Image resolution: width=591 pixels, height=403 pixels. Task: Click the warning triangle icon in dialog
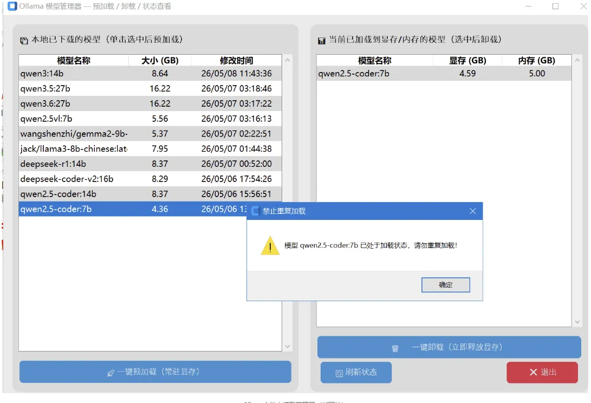(x=270, y=246)
